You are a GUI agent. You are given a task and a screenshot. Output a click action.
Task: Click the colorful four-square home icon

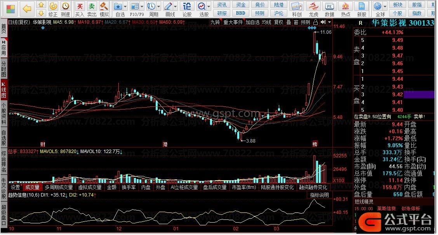10,9
